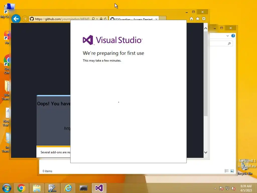Viewport: 257px width, 193px height.
Task: Maximize the File Explorer window
Action: 222,28
